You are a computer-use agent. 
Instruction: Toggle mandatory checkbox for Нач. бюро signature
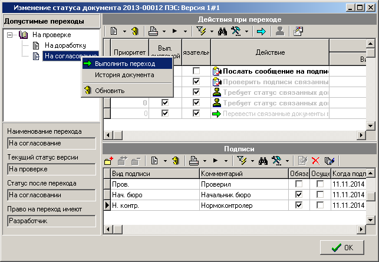299,195
